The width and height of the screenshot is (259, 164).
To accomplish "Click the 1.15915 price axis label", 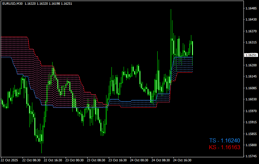I will [251, 122].
